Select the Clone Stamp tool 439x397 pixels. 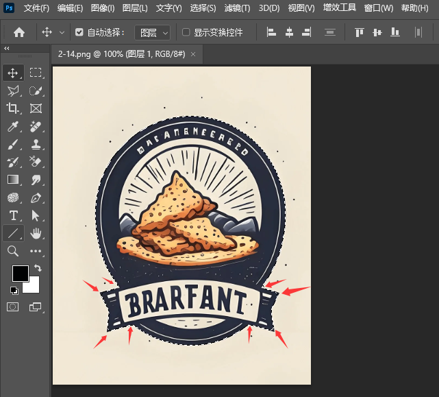pyautogui.click(x=36, y=144)
